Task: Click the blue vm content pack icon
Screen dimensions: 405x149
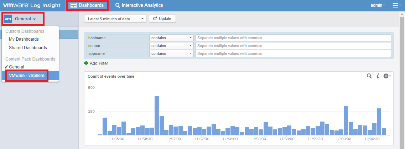Action: tap(8, 19)
